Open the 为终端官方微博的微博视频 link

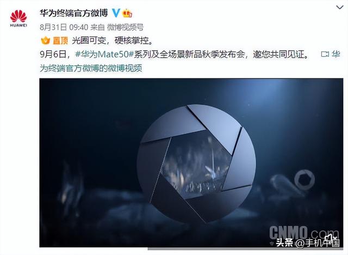click(91, 68)
